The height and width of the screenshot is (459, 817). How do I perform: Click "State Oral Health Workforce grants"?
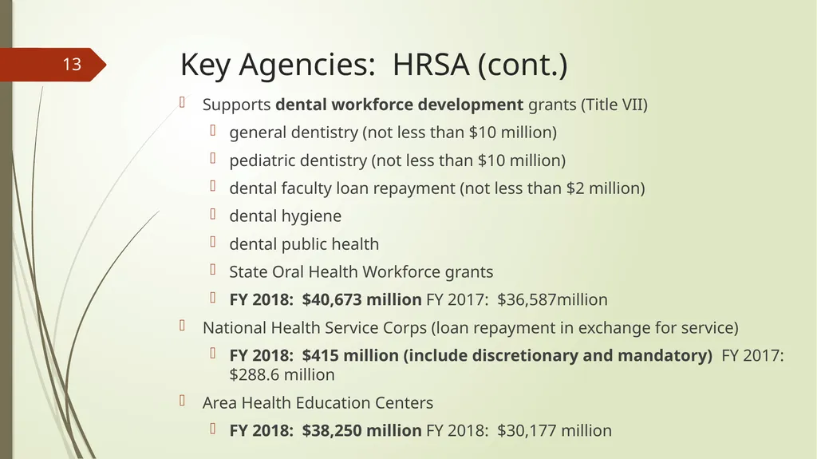pos(361,271)
